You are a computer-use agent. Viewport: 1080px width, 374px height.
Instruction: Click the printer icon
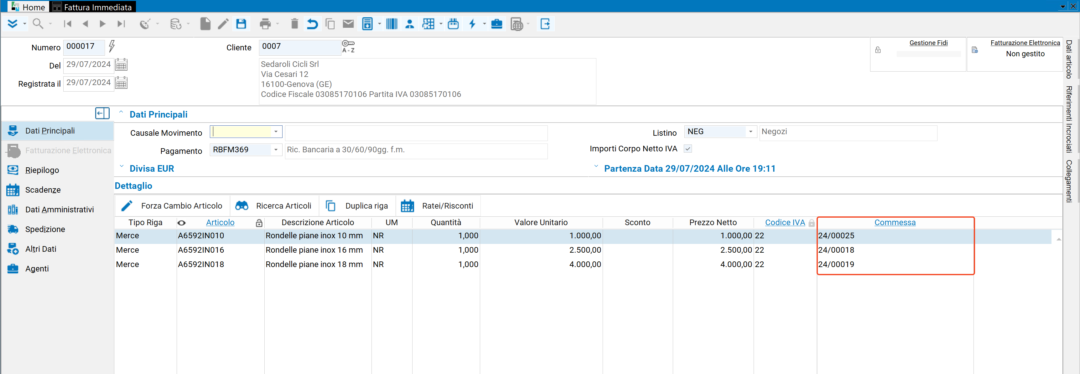click(265, 24)
